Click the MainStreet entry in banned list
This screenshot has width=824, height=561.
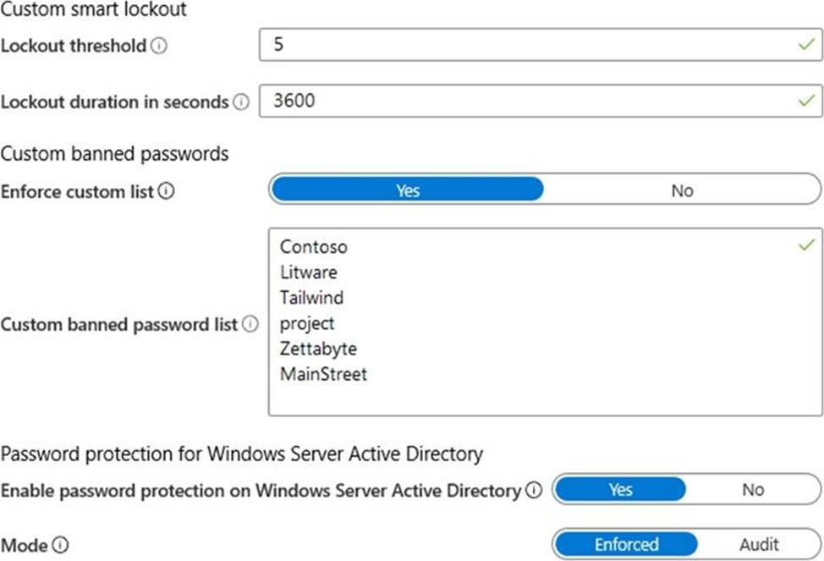323,374
